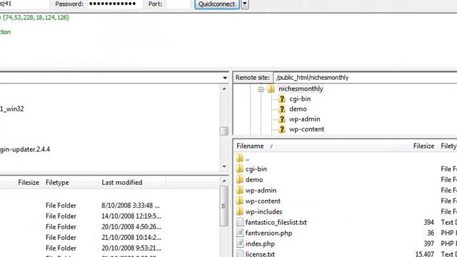Select local row modified 21/10/2008 10:14:2
This screenshot has width=457, height=257.
[x=131, y=238]
